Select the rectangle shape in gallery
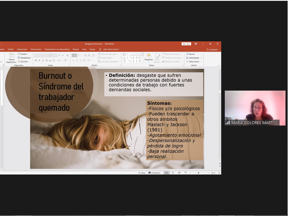 pos(134,55)
